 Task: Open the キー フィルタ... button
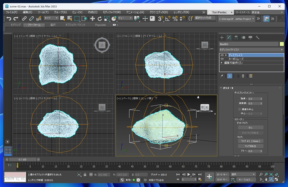(x=247, y=180)
